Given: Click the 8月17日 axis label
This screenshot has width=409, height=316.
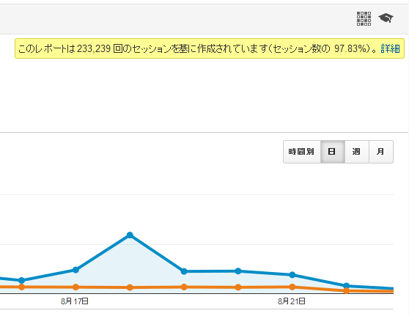Looking at the screenshot, I should tap(75, 301).
